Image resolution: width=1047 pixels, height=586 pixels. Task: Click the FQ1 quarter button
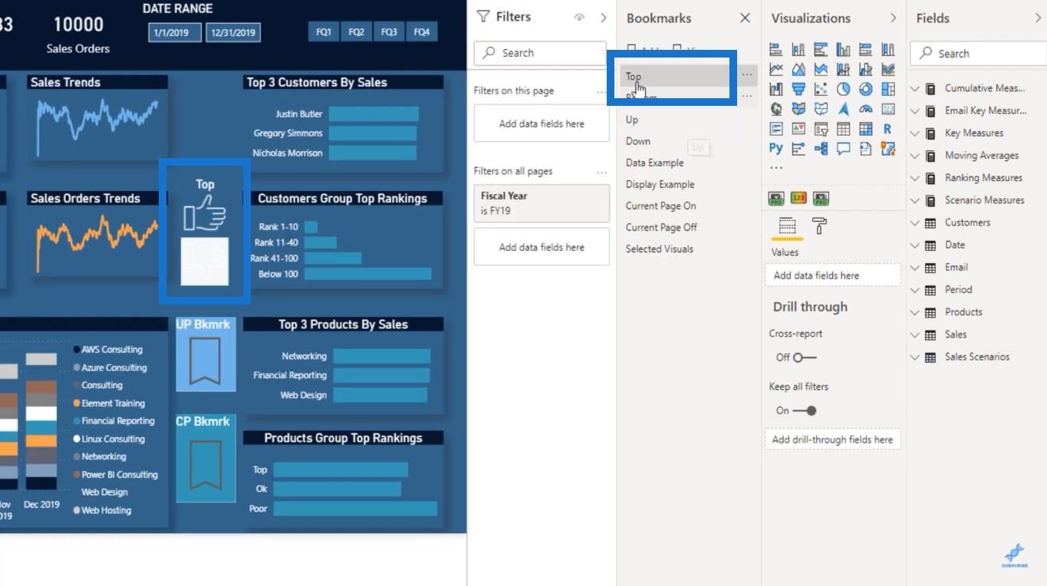pyautogui.click(x=324, y=32)
